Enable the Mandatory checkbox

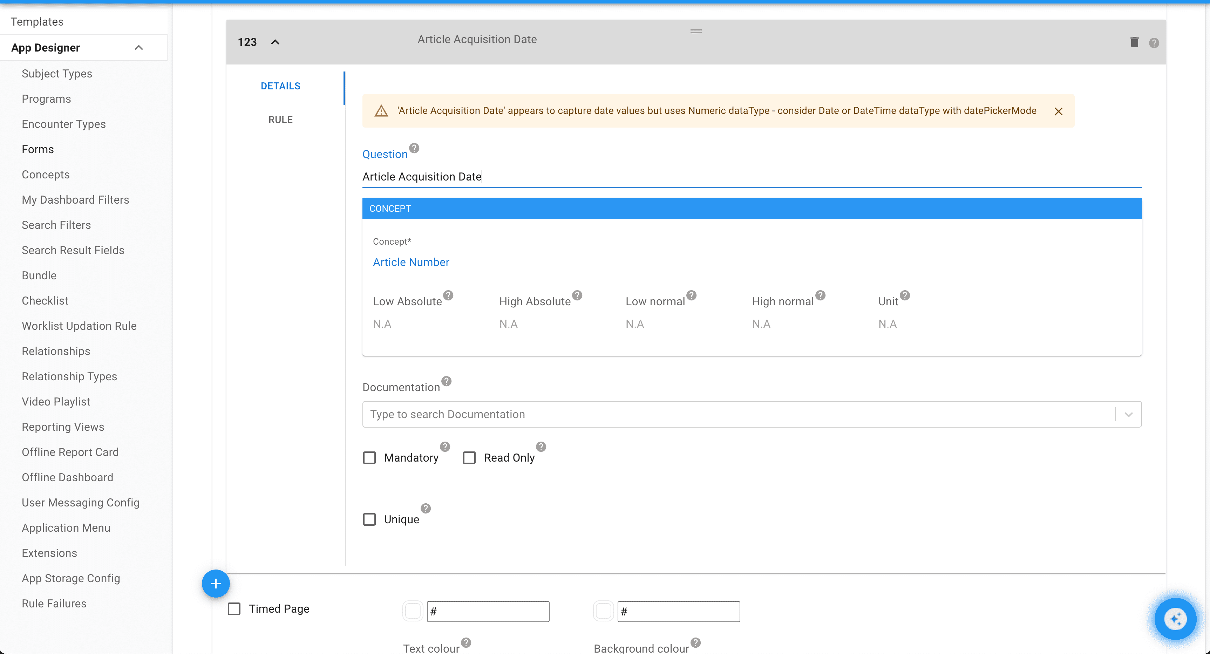(370, 458)
